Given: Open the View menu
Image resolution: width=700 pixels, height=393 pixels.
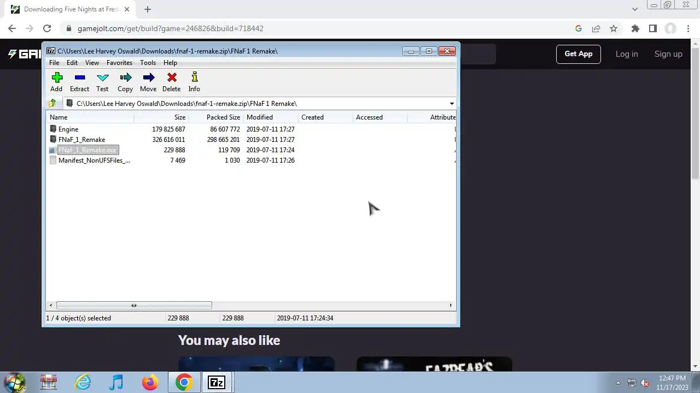Looking at the screenshot, I should tap(92, 63).
